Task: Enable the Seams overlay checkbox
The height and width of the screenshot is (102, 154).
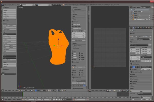Action: 72,59
